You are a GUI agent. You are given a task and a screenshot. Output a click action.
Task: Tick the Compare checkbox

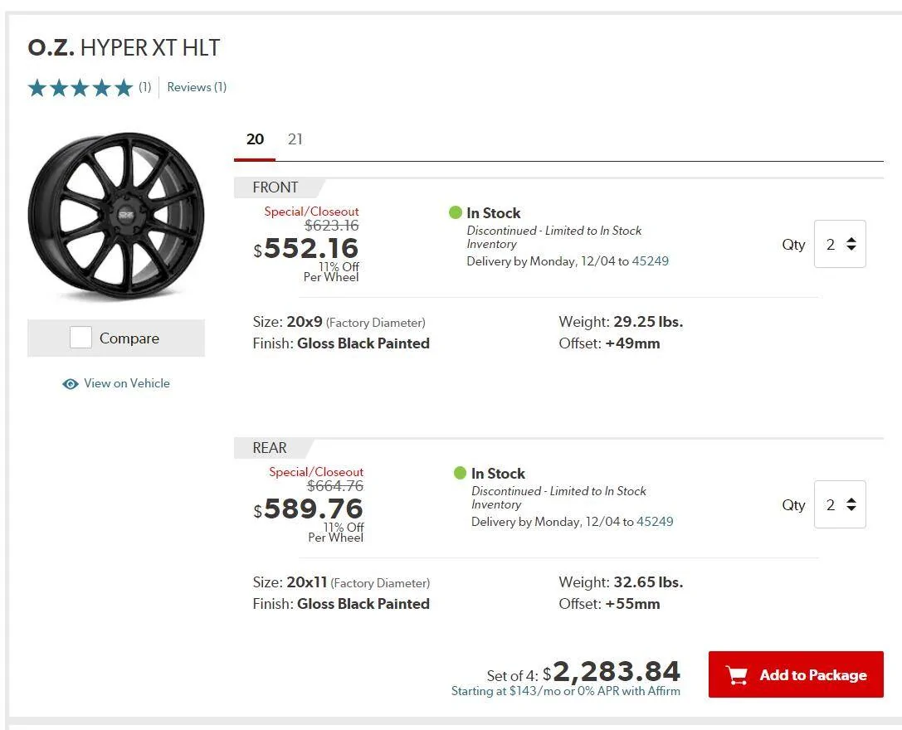pos(80,338)
